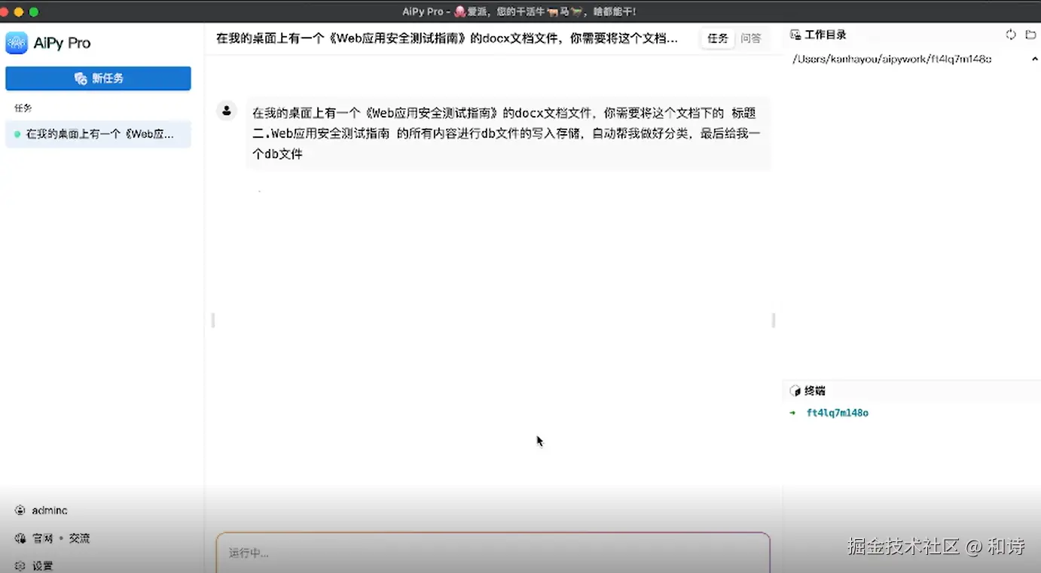1041x573 pixels.
Task: Open the 官网 link
Action: click(x=42, y=538)
